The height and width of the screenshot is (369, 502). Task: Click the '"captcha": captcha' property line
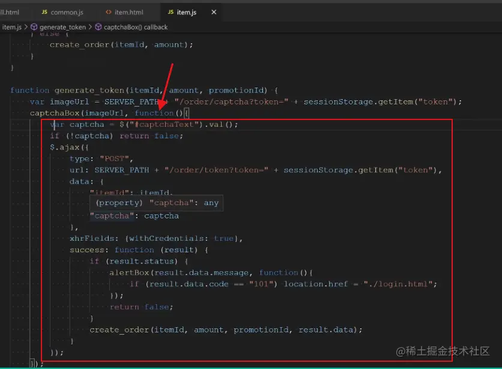coord(134,216)
